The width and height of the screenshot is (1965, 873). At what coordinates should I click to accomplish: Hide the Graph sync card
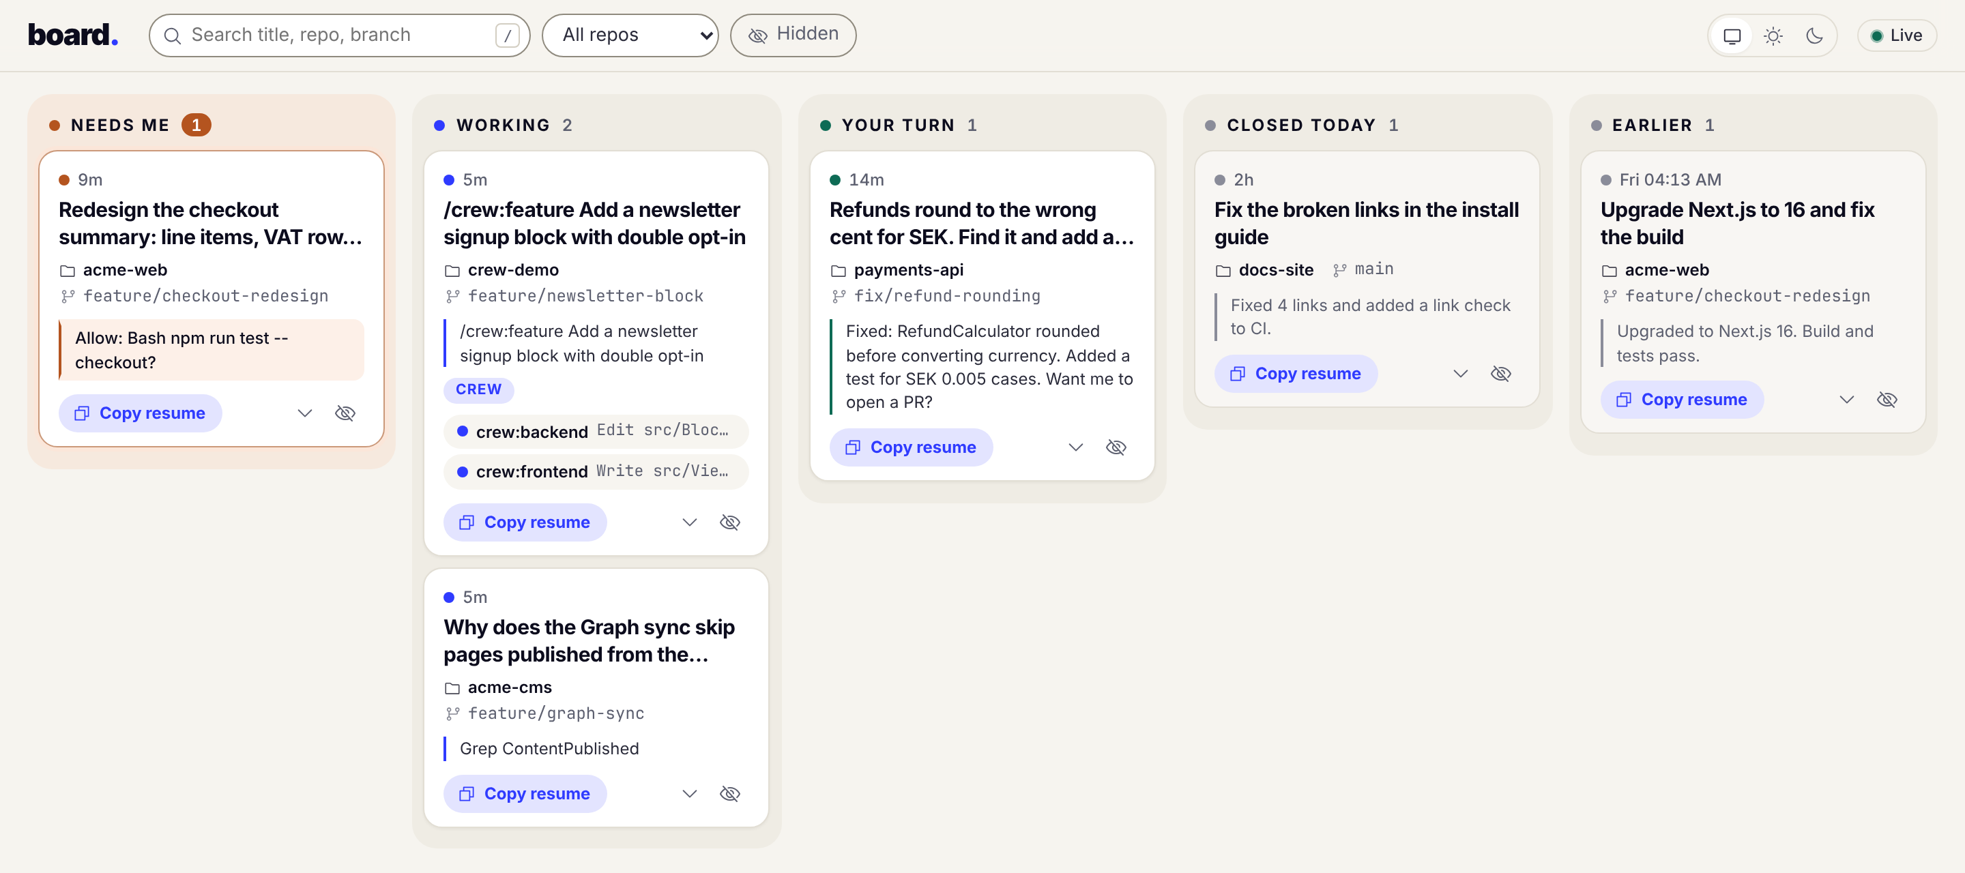pyautogui.click(x=729, y=794)
